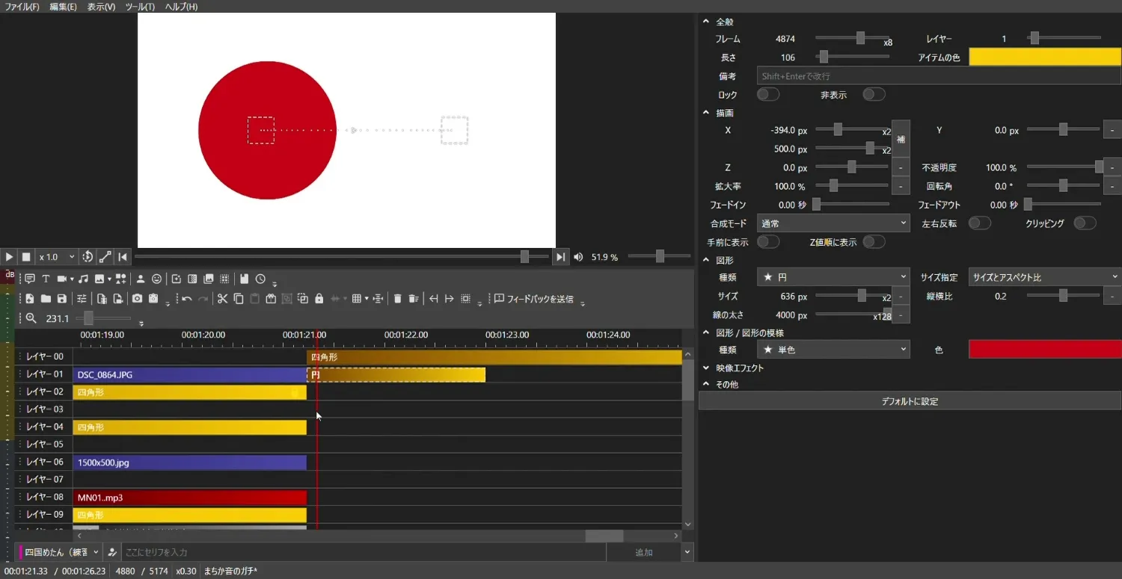Open the ファイル(F) menu
The width and height of the screenshot is (1122, 579).
22,7
